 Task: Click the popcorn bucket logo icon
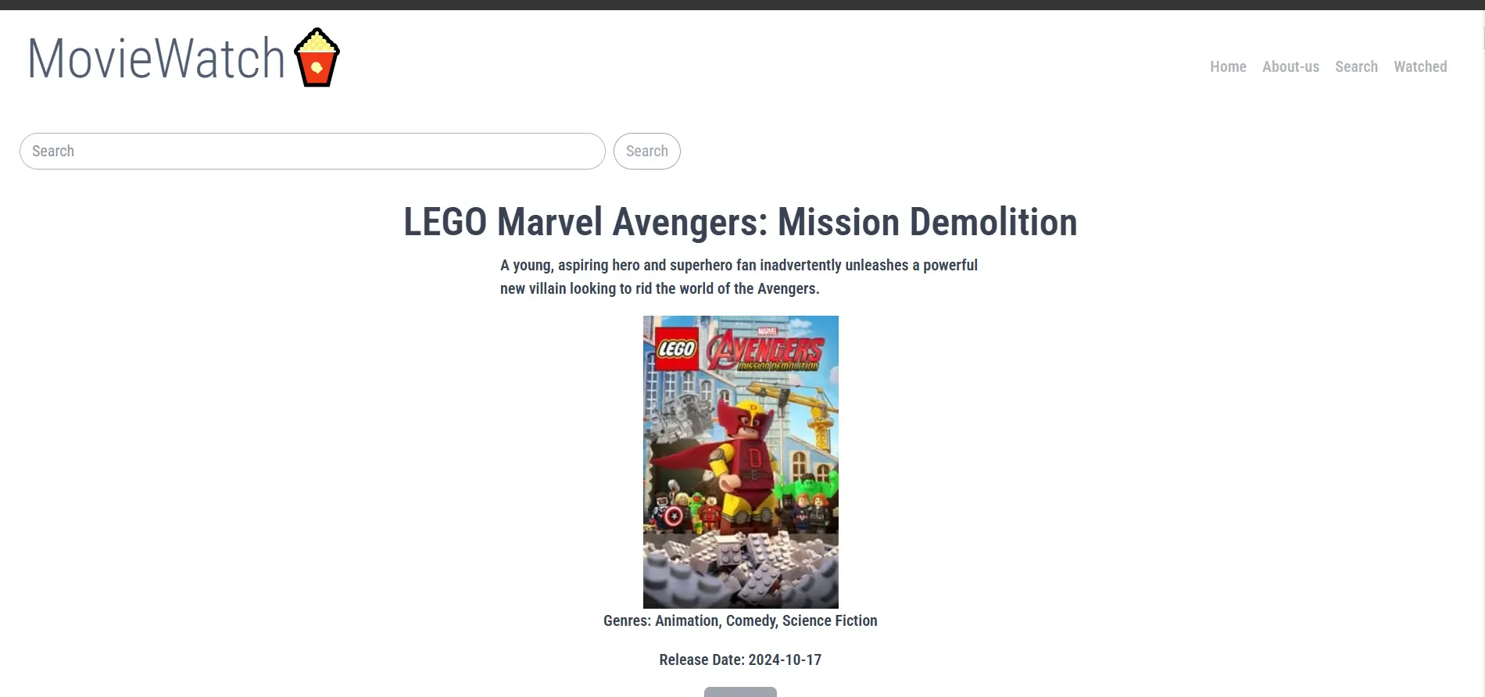click(317, 57)
